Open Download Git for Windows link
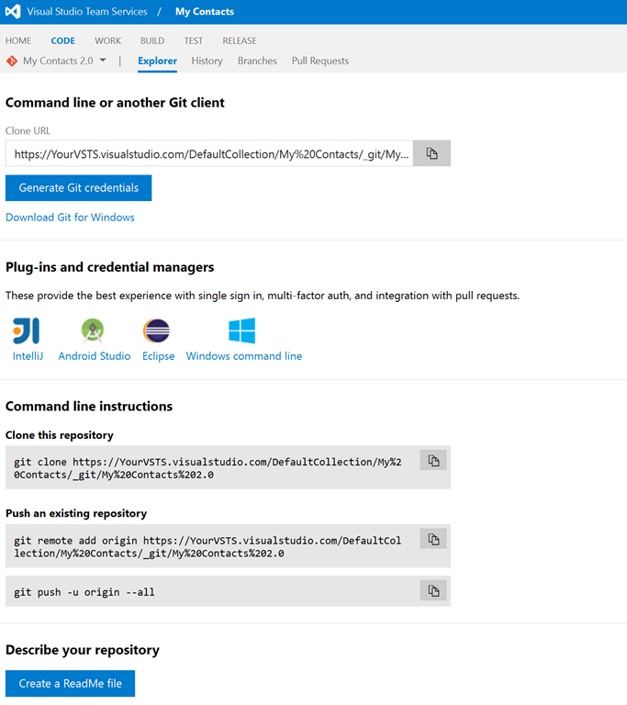627x705 pixels. (x=70, y=218)
